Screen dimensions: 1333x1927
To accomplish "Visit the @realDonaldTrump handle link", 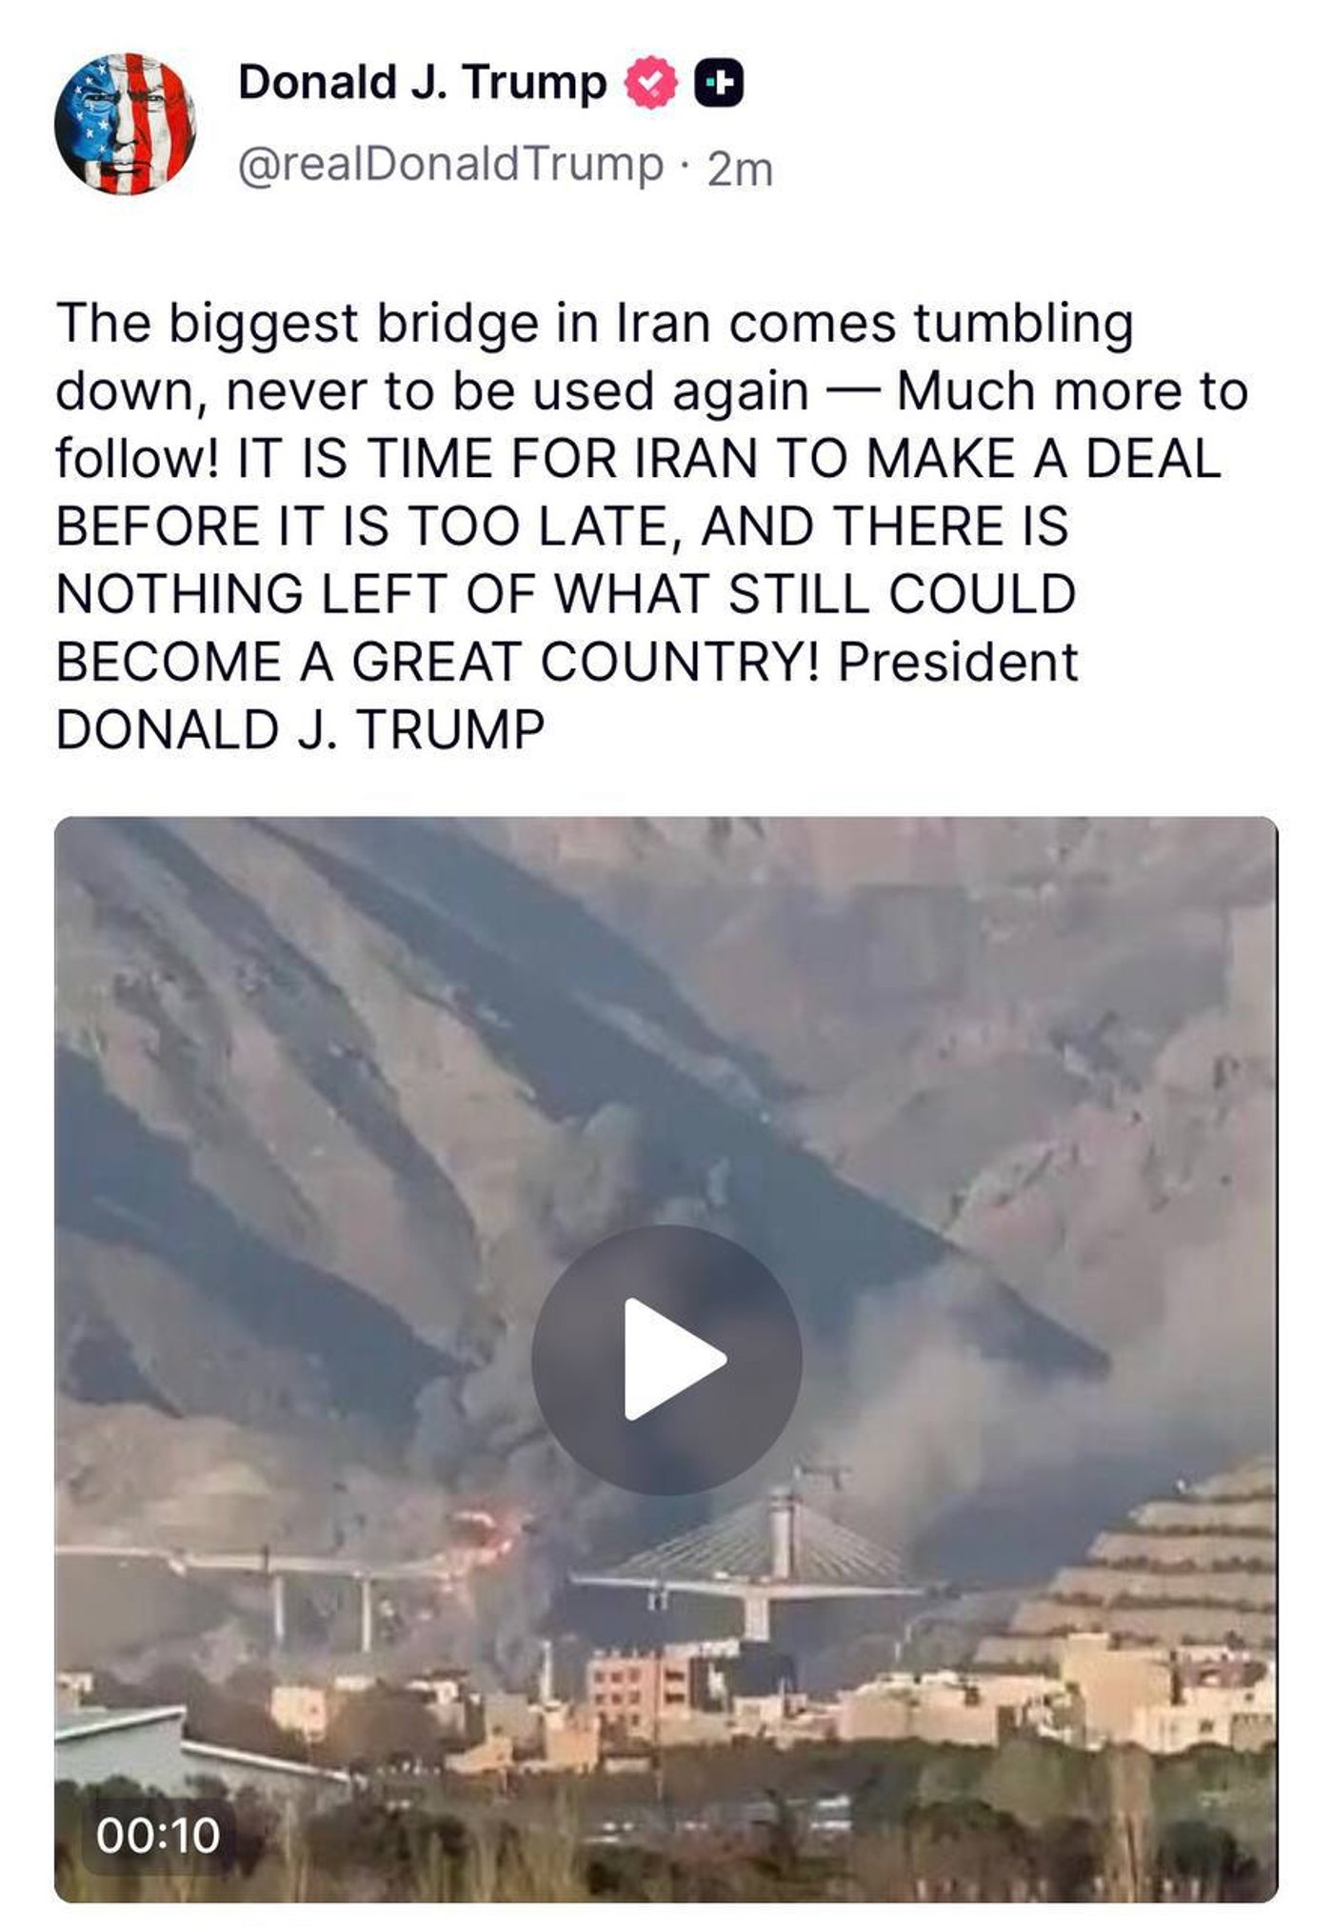I will 449,166.
